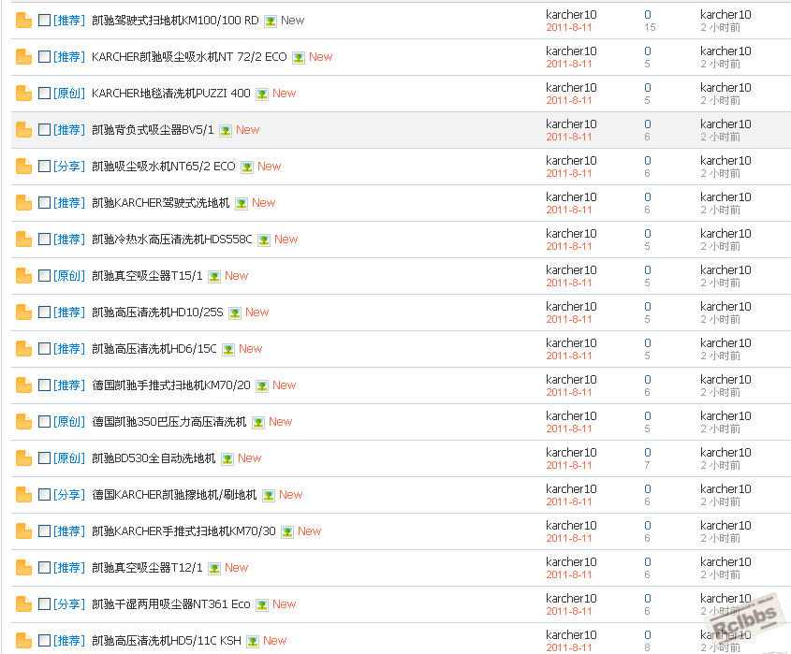Open folder icon for KM100/100 RD thread
The width and height of the screenshot is (791, 654).
23,21
